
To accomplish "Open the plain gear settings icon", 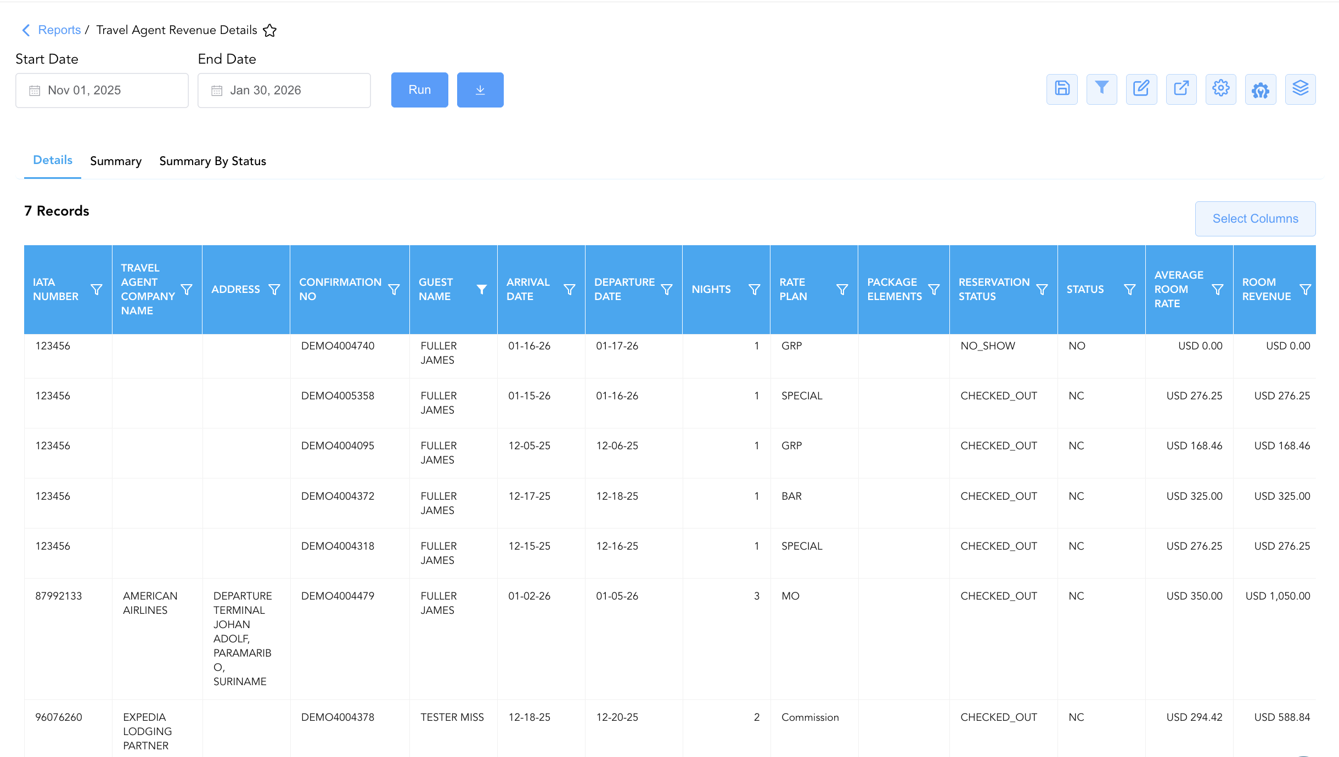I will point(1221,89).
